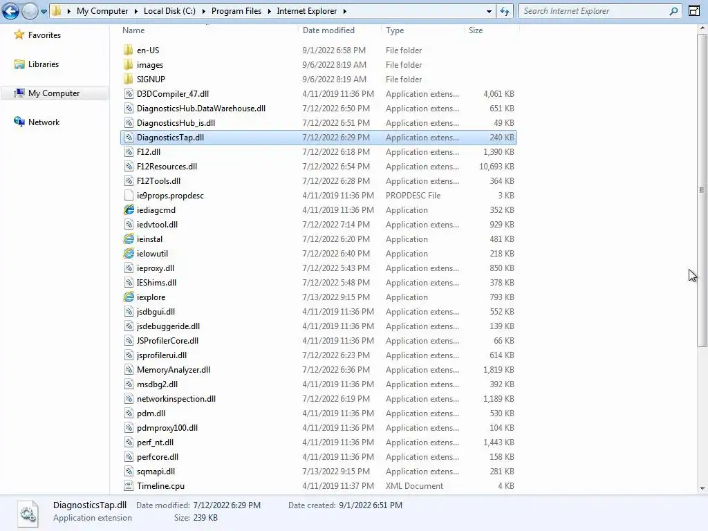
Task: Expand the chevron after Local Disk (C:)
Action: coord(203,11)
